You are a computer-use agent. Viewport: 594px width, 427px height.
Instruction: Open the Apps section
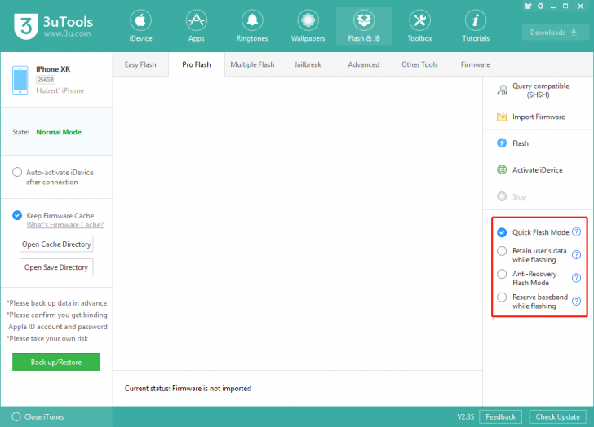pyautogui.click(x=196, y=26)
